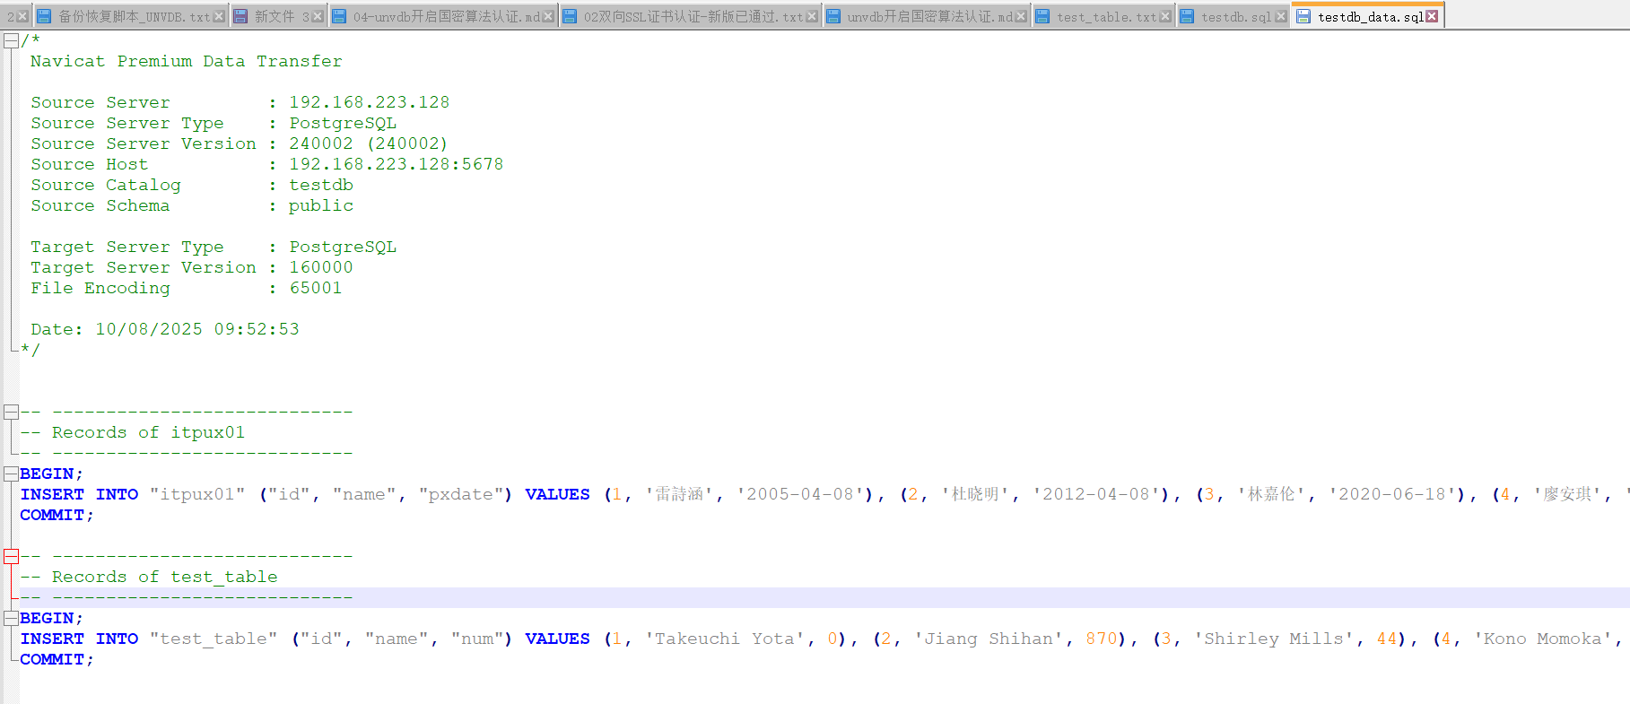Close the 新文件 3 tab
Image resolution: width=1630 pixels, height=704 pixels.
(318, 16)
